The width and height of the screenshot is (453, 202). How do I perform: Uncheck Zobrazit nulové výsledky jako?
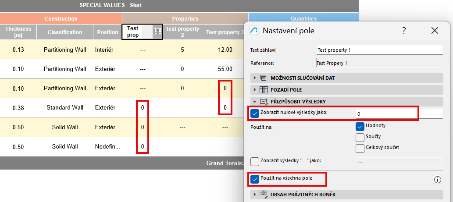(x=255, y=113)
